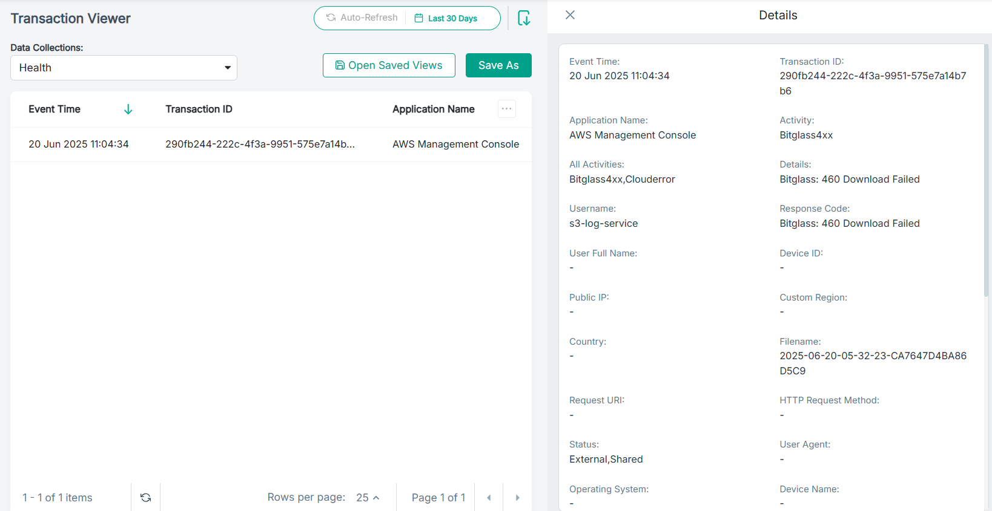Click the Event Time column header
The height and width of the screenshot is (511, 992).
coord(55,109)
